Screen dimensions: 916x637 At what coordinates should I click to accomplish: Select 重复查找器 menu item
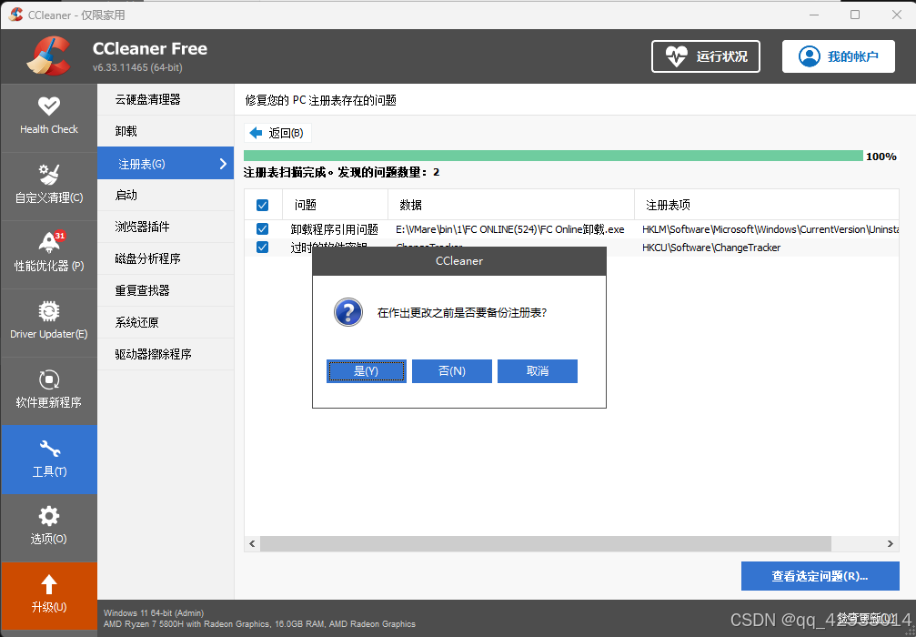pyautogui.click(x=166, y=290)
